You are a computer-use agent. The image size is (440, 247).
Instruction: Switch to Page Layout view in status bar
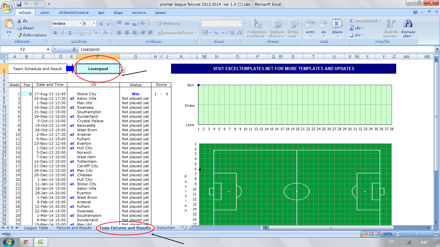[x=371, y=234]
